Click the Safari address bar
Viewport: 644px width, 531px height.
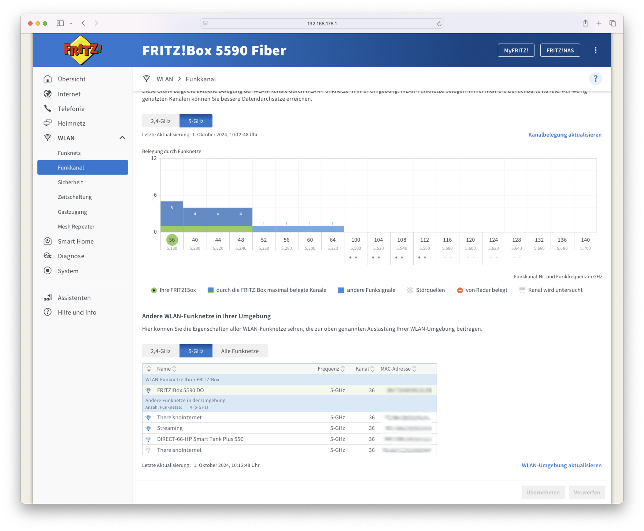pyautogui.click(x=322, y=23)
